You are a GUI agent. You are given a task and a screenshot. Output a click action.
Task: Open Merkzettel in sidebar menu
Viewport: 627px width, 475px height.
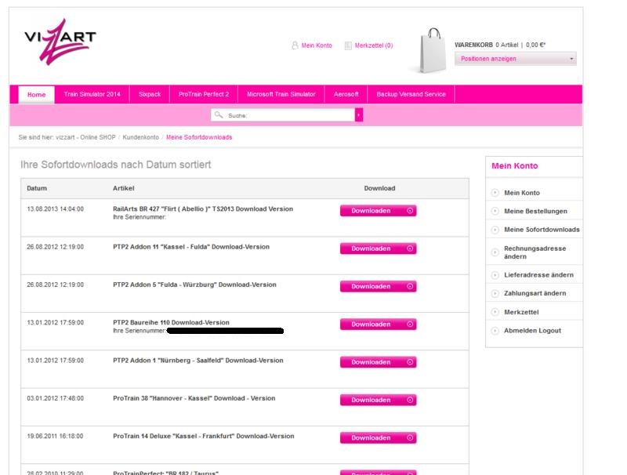click(521, 312)
